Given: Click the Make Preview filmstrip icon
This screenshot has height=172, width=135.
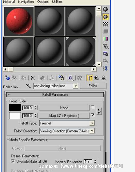Looking at the screenshot, I should [x=105, y=46].
